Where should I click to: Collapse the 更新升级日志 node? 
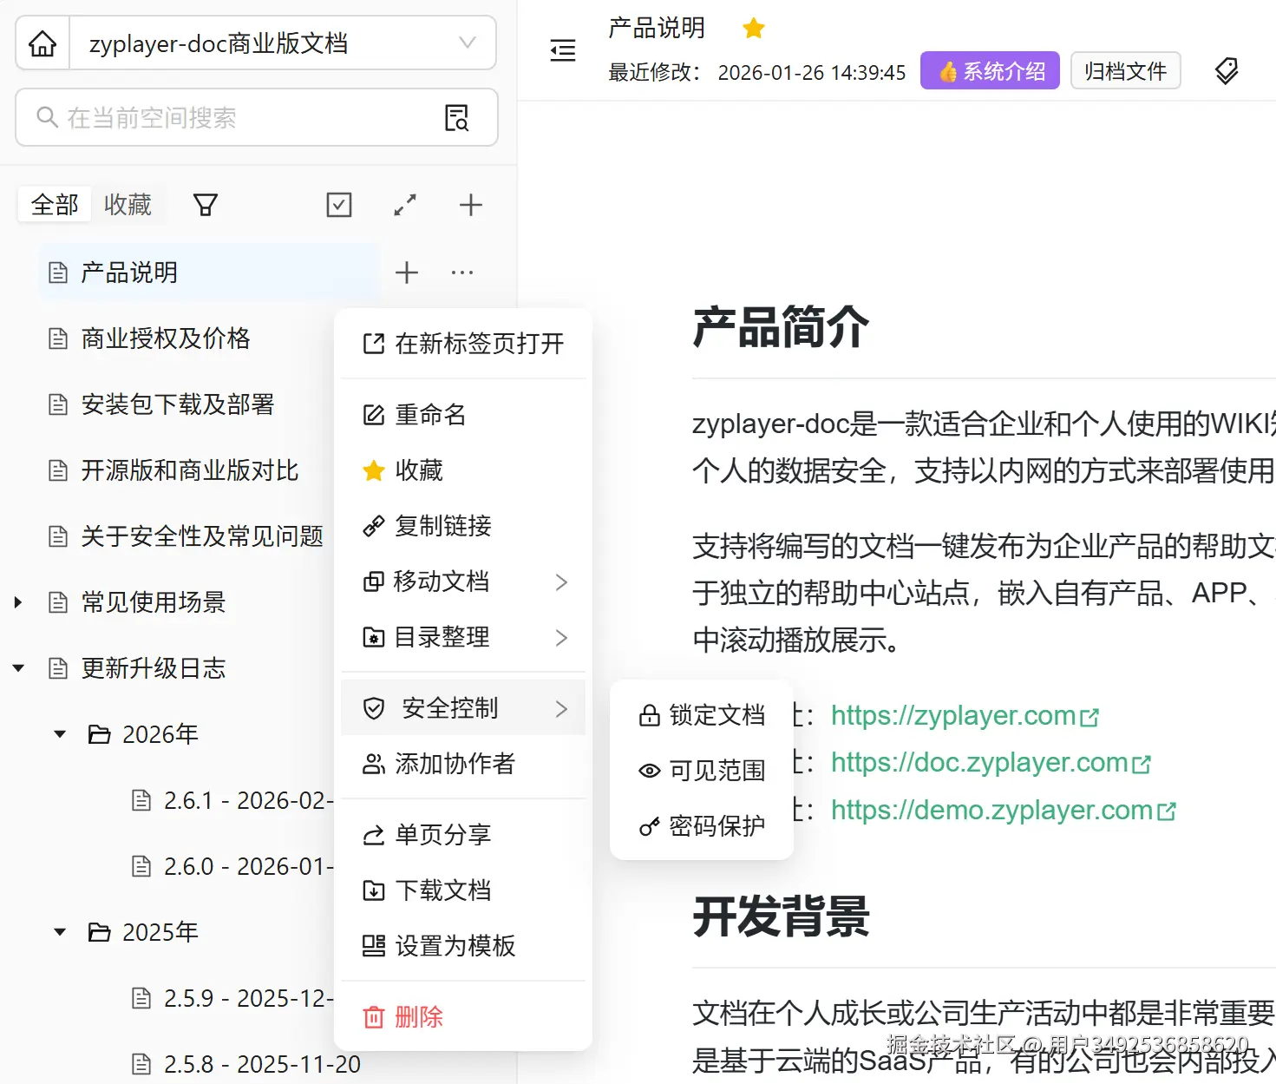tap(18, 668)
